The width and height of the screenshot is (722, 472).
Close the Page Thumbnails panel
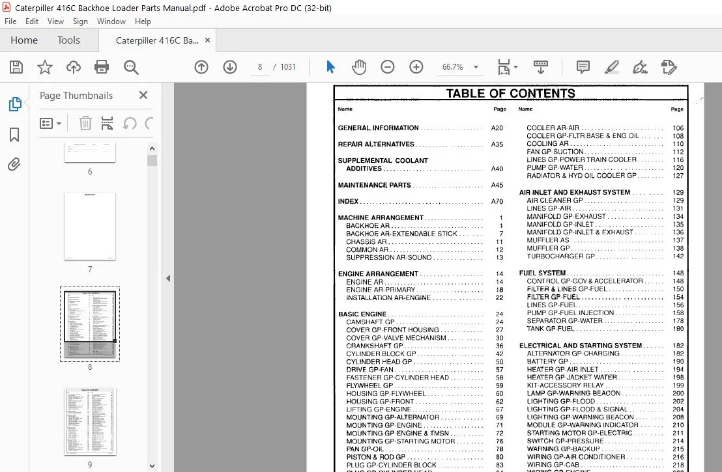coord(143,95)
